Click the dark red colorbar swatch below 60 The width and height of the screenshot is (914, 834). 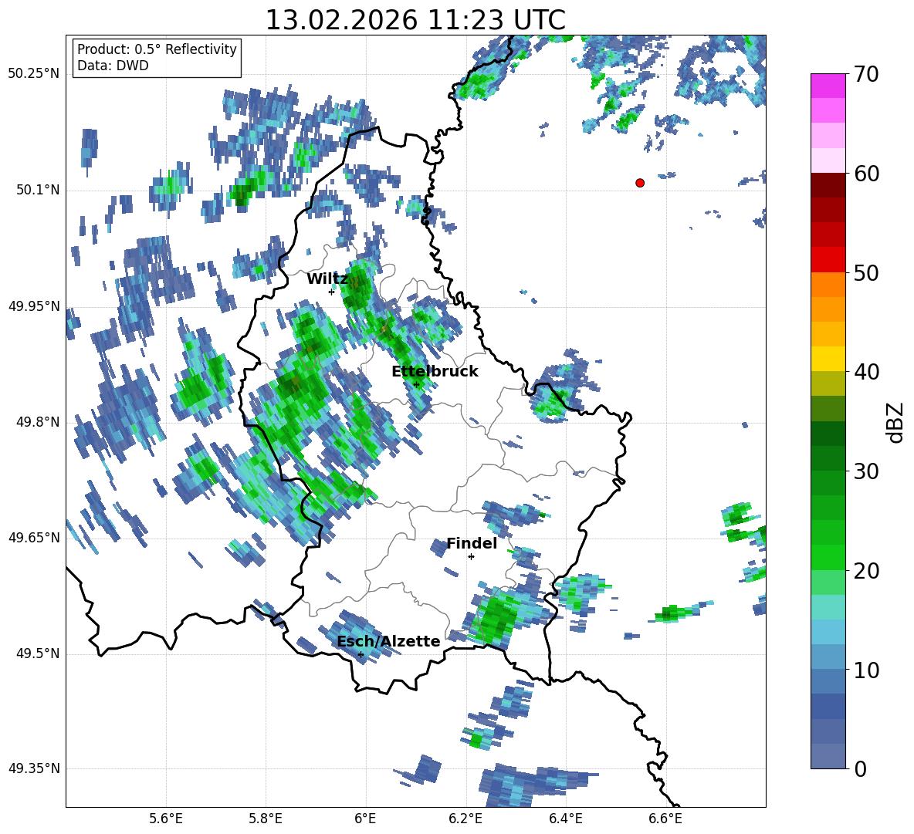tap(828, 185)
